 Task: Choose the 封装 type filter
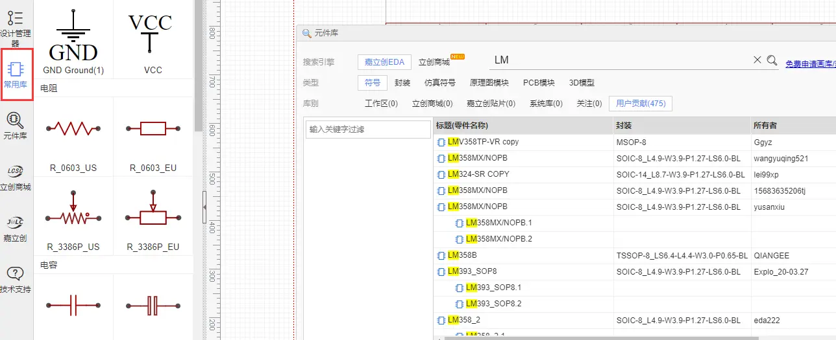(x=402, y=83)
